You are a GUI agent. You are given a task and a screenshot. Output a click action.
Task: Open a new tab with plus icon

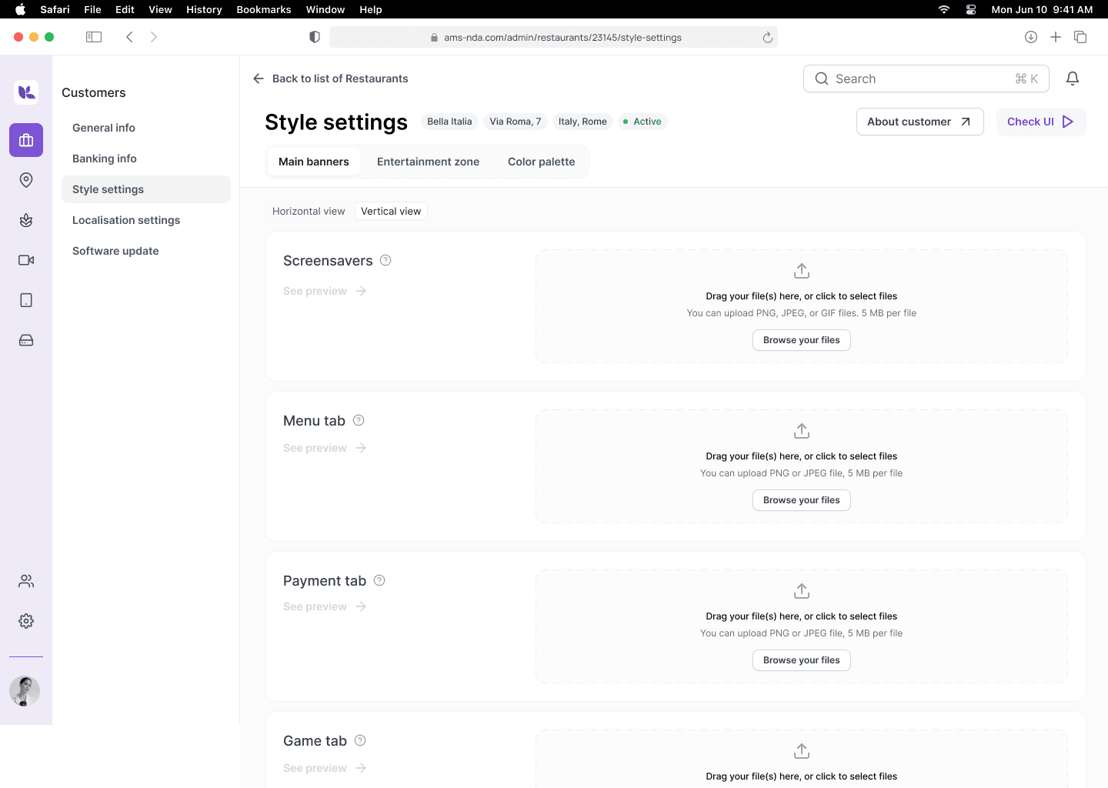1056,37
